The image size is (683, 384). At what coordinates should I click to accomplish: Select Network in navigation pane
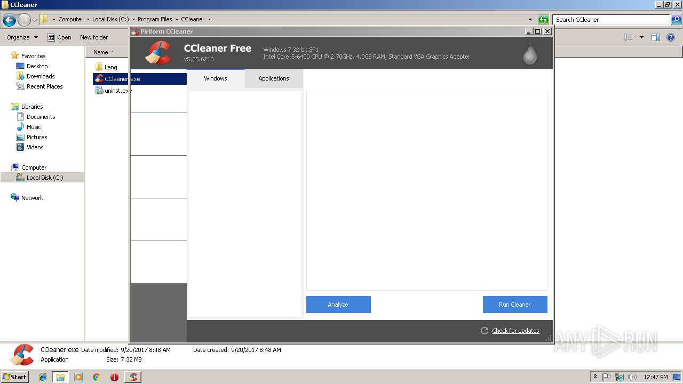click(x=32, y=198)
